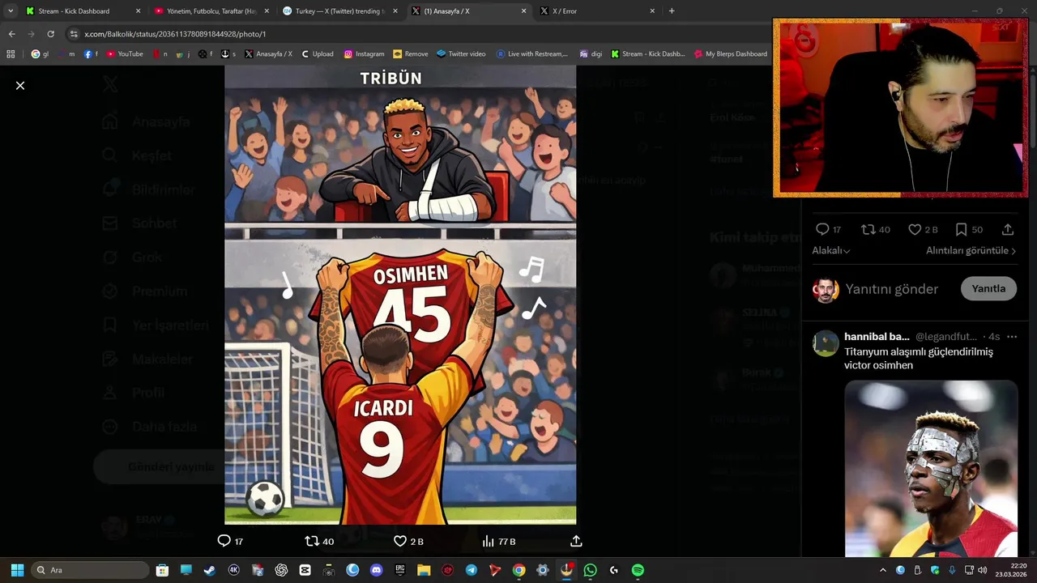The height and width of the screenshot is (583, 1037).
Task: Click share icon in right tweet panel
Action: (1008, 229)
